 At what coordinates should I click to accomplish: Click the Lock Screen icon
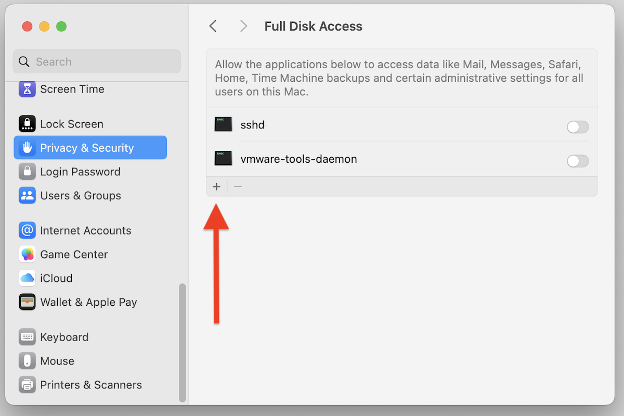click(x=27, y=124)
